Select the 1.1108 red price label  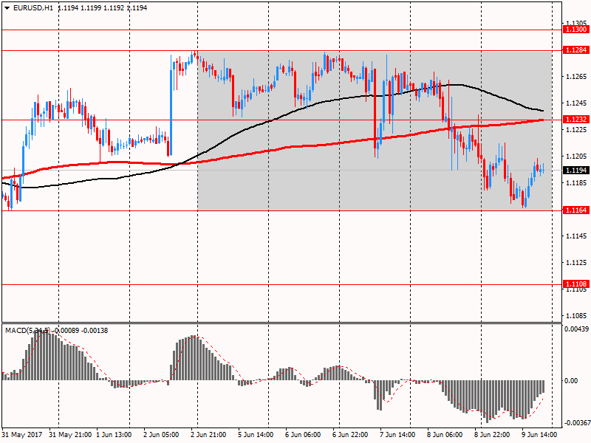click(x=576, y=284)
